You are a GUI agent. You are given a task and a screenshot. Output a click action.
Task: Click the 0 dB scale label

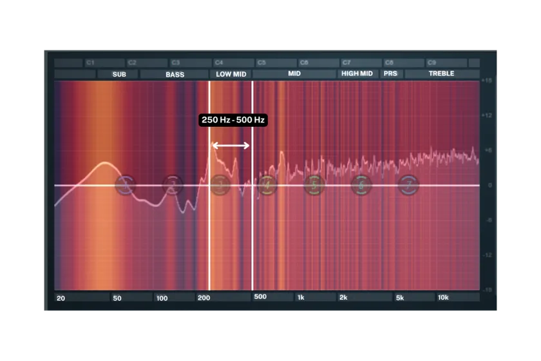pos(490,185)
